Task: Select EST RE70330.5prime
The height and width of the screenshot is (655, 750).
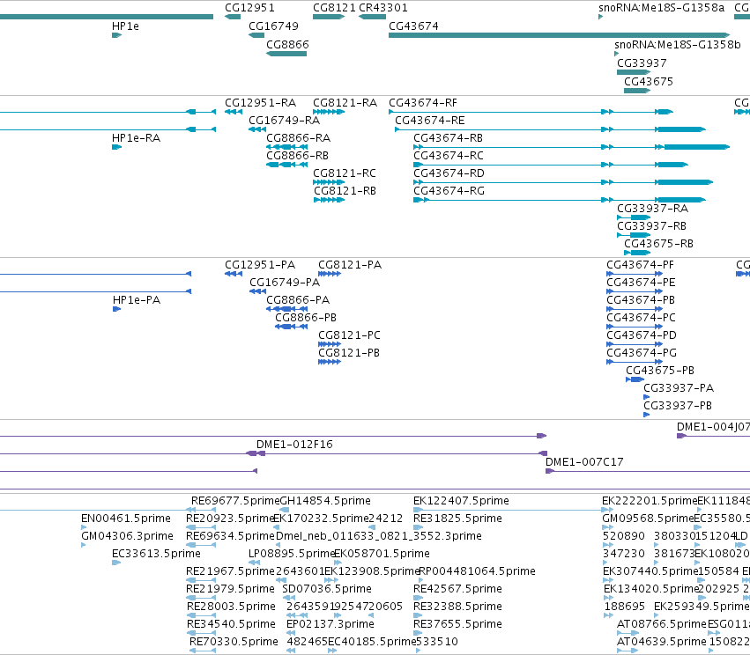Action: [203, 651]
